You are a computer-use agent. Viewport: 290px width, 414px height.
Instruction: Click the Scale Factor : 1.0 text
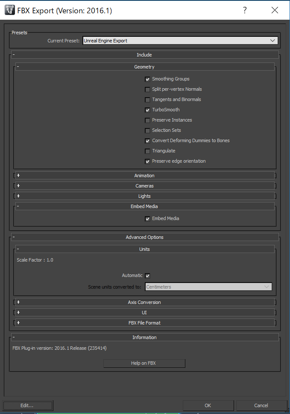[35, 260]
